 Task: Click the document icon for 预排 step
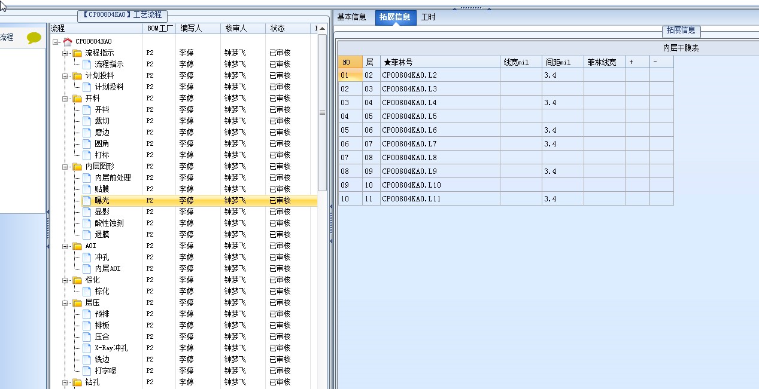[87, 314]
